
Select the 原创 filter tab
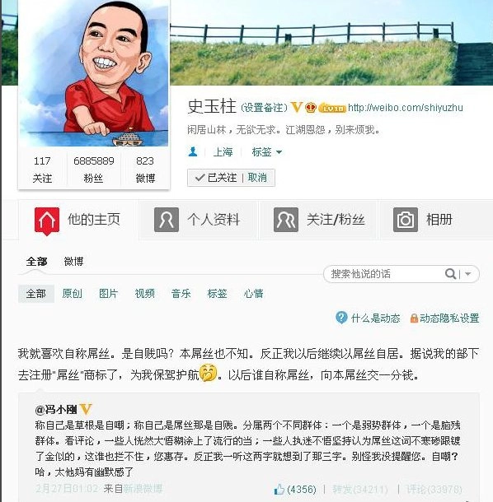(72, 294)
